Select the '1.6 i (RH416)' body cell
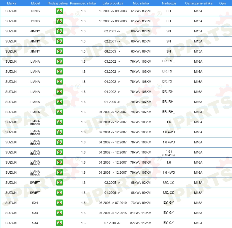The width and height of the screenshot is (232, 228). pyautogui.click(x=169, y=153)
